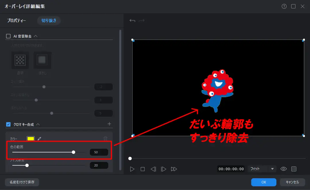310x190 pixels.
Task: Collapse the クロマキー合成 section chevron
Action: point(38,124)
